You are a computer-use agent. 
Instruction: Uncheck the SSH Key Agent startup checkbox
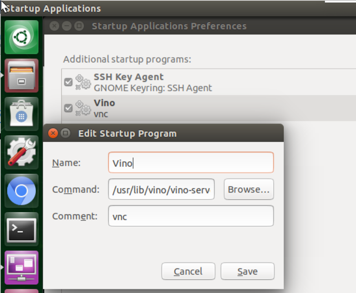68,82
